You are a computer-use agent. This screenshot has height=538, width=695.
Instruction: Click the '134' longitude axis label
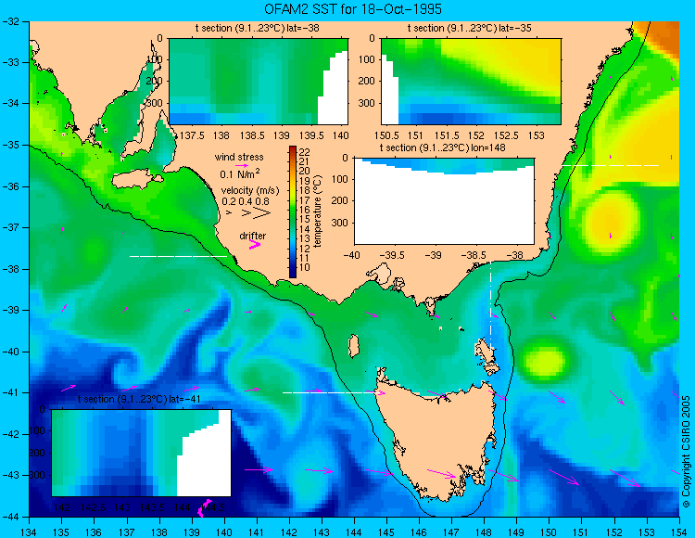click(x=30, y=532)
